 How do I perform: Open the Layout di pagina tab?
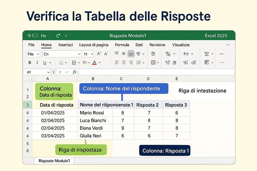coord(94,45)
